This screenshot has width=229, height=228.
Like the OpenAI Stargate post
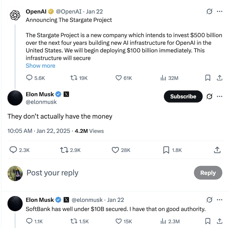click(118, 78)
